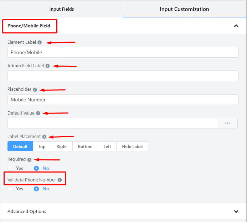Screen dimensions: 247x222
Task: Select Right label placement
Action: tap(62, 147)
